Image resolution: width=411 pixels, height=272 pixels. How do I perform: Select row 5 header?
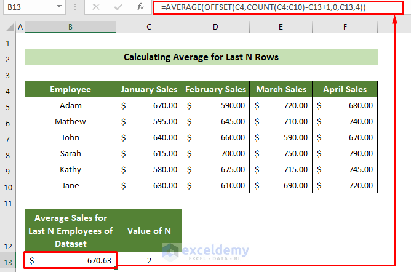(8, 105)
